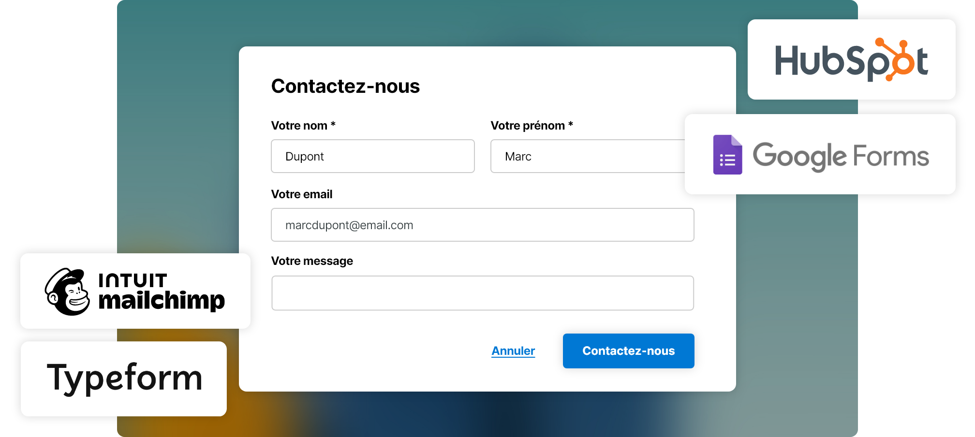Click the INTUIT text in Mailchimp logo
975x437 pixels.
[x=133, y=281]
